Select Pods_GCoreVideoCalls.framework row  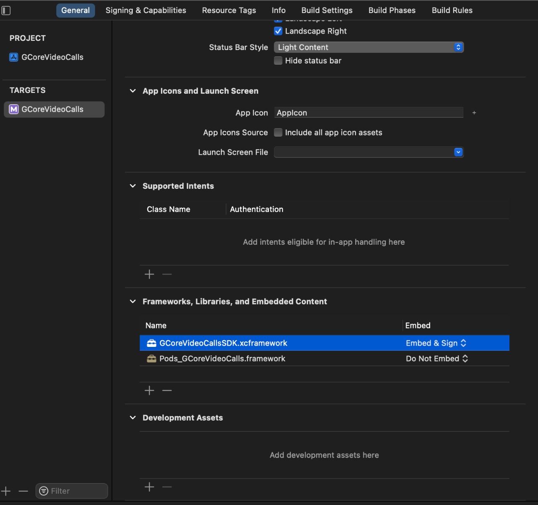[x=324, y=359]
